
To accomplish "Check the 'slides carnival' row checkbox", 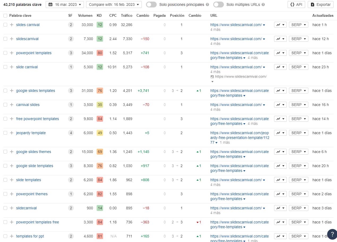I will 5,25.
